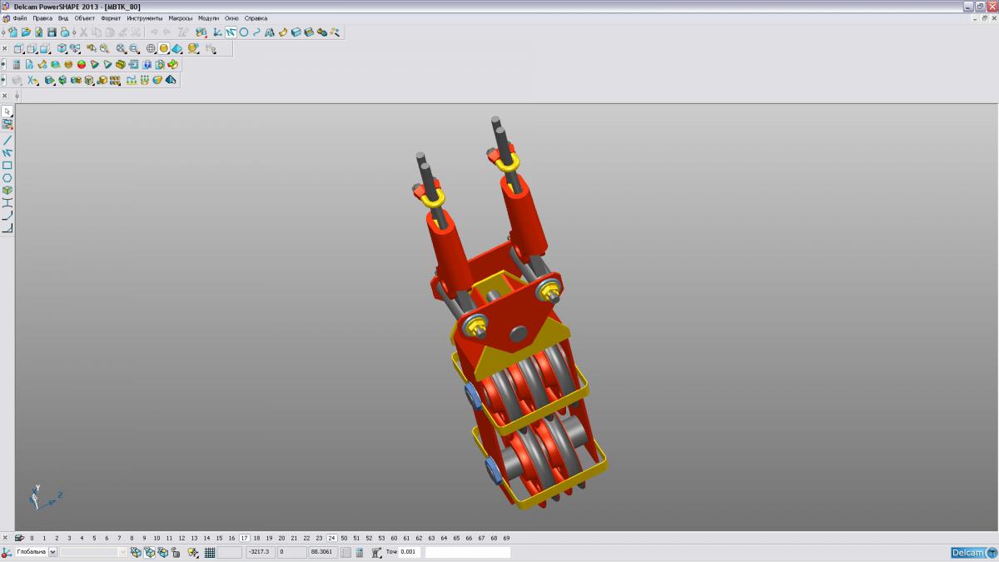
Task: Click the calculator icon in third toolbar
Action: (17, 64)
